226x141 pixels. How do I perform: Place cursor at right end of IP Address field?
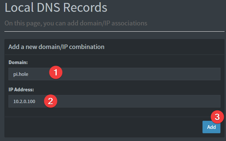pyautogui.click(x=218, y=101)
